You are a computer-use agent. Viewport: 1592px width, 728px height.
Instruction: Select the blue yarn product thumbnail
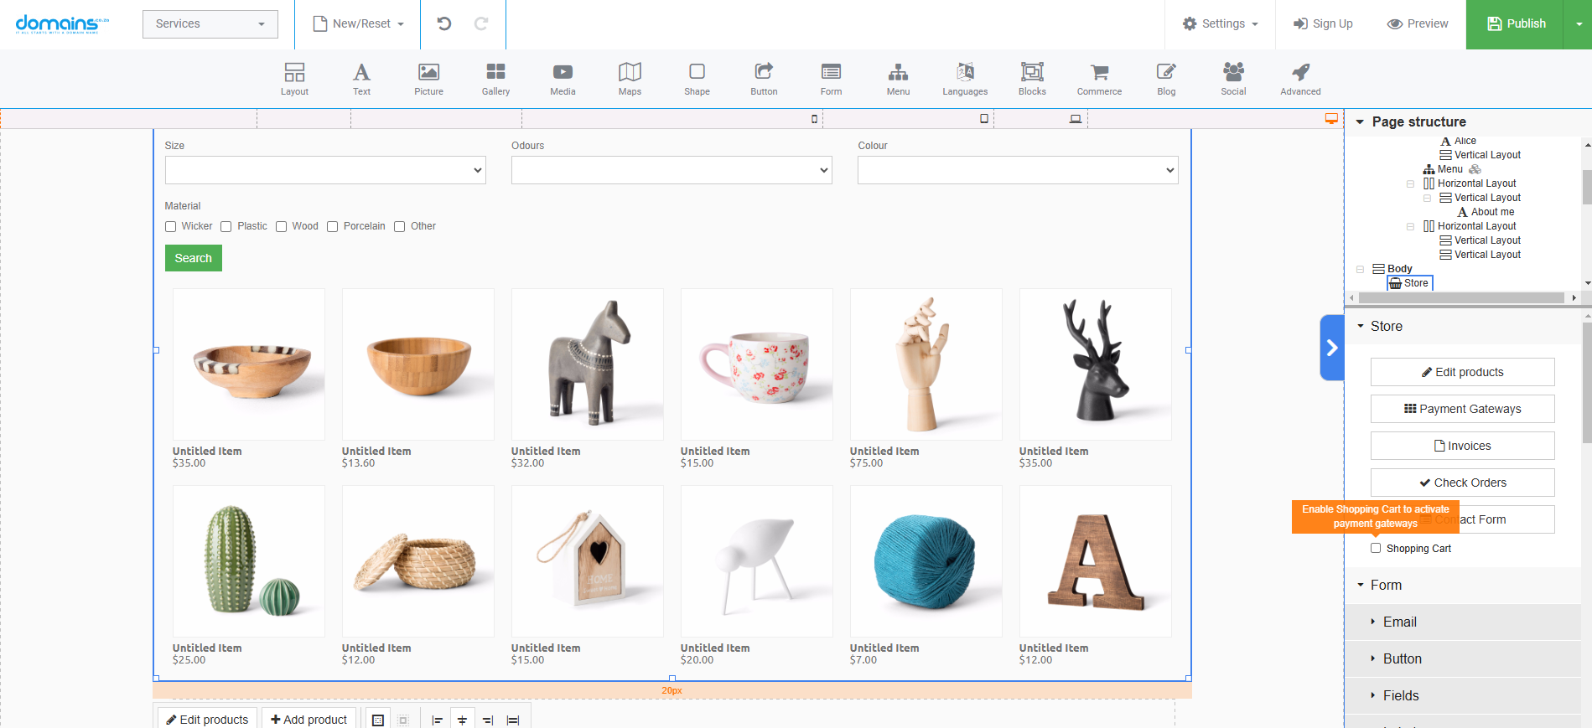tap(926, 561)
